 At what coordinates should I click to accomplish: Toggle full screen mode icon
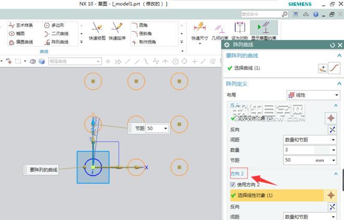pos(296,14)
